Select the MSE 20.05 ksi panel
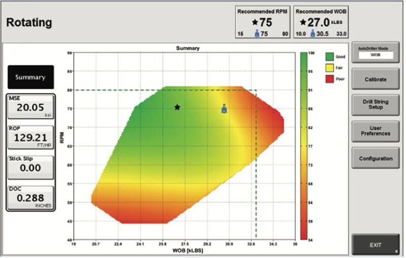The width and height of the screenshot is (406, 258). tap(30, 107)
